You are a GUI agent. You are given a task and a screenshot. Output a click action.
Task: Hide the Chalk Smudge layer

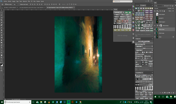(155, 33)
